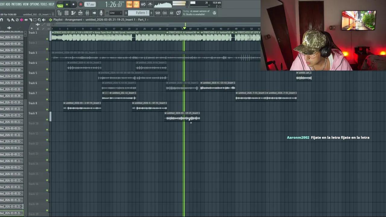This screenshot has width=386, height=217.
Task: Open clip menu of untitle..art_1 clip
Action: click(x=297, y=73)
